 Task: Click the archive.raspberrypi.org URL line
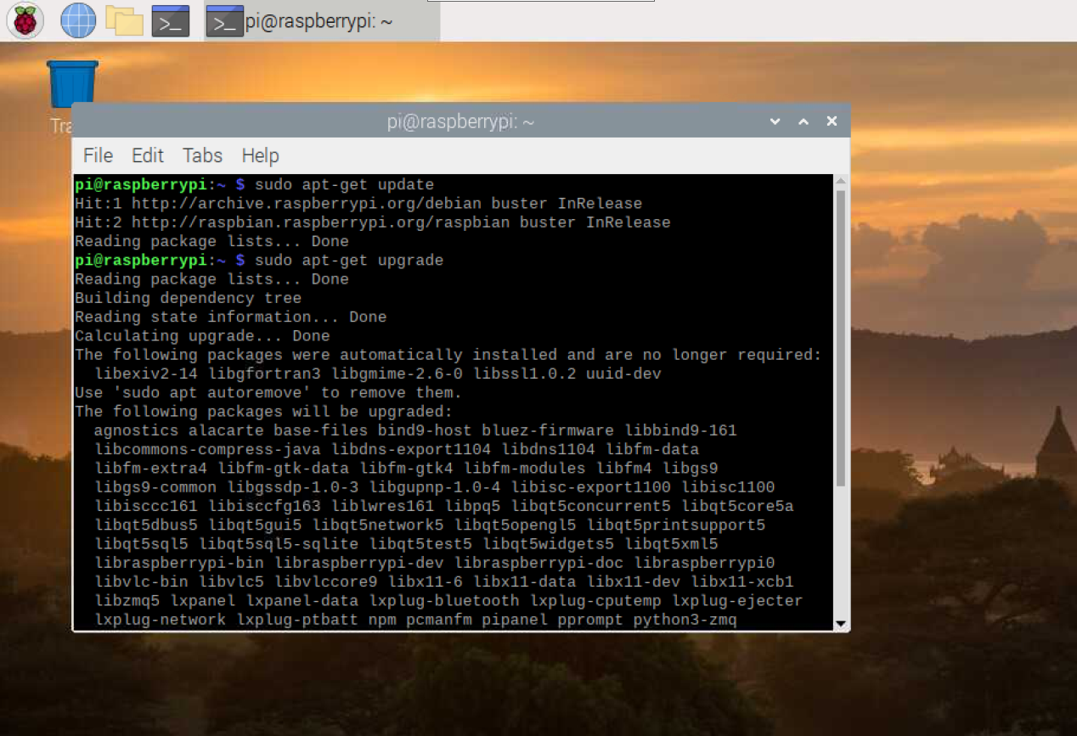click(358, 203)
